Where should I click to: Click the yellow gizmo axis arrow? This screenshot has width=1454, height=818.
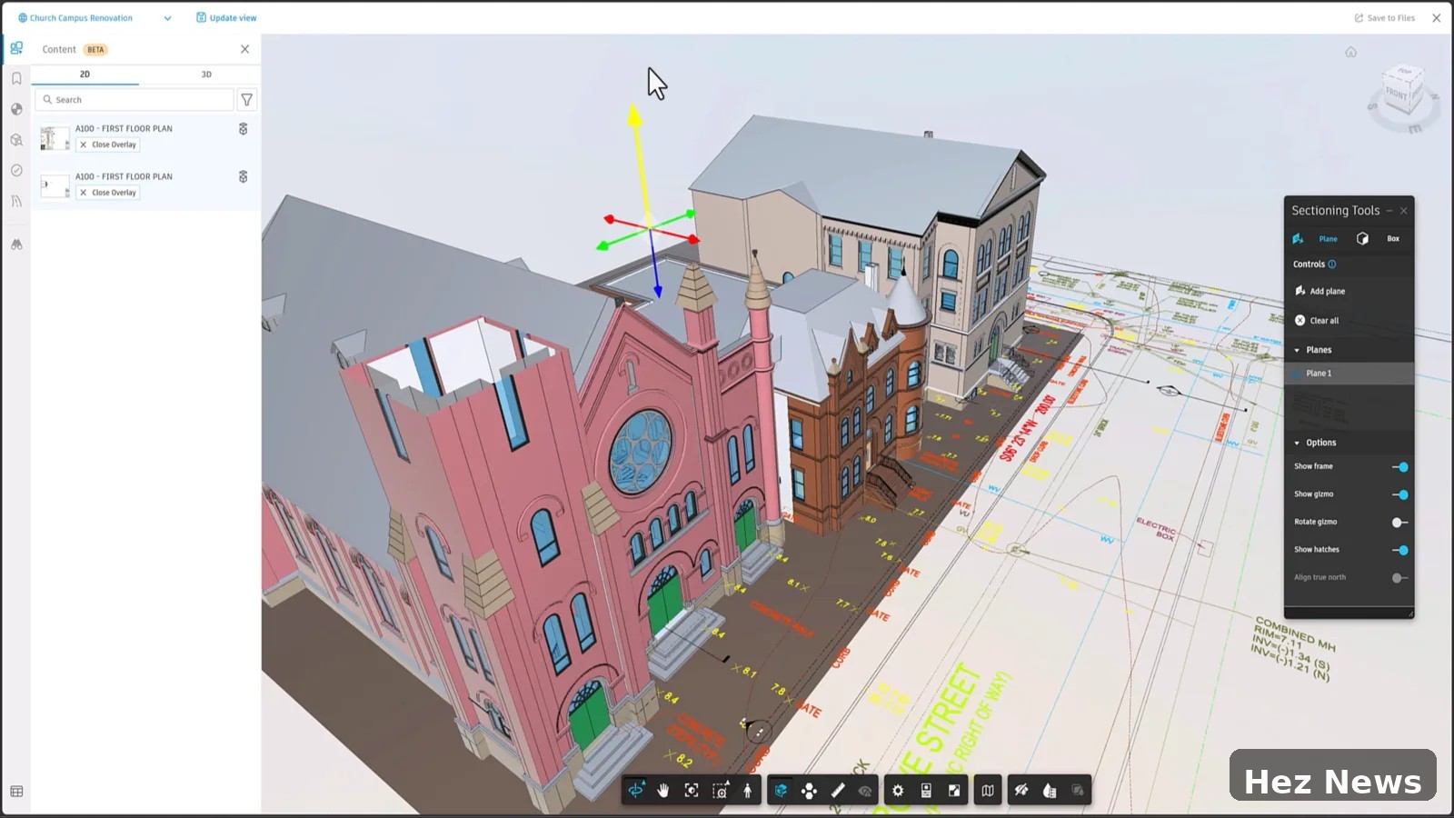point(635,115)
